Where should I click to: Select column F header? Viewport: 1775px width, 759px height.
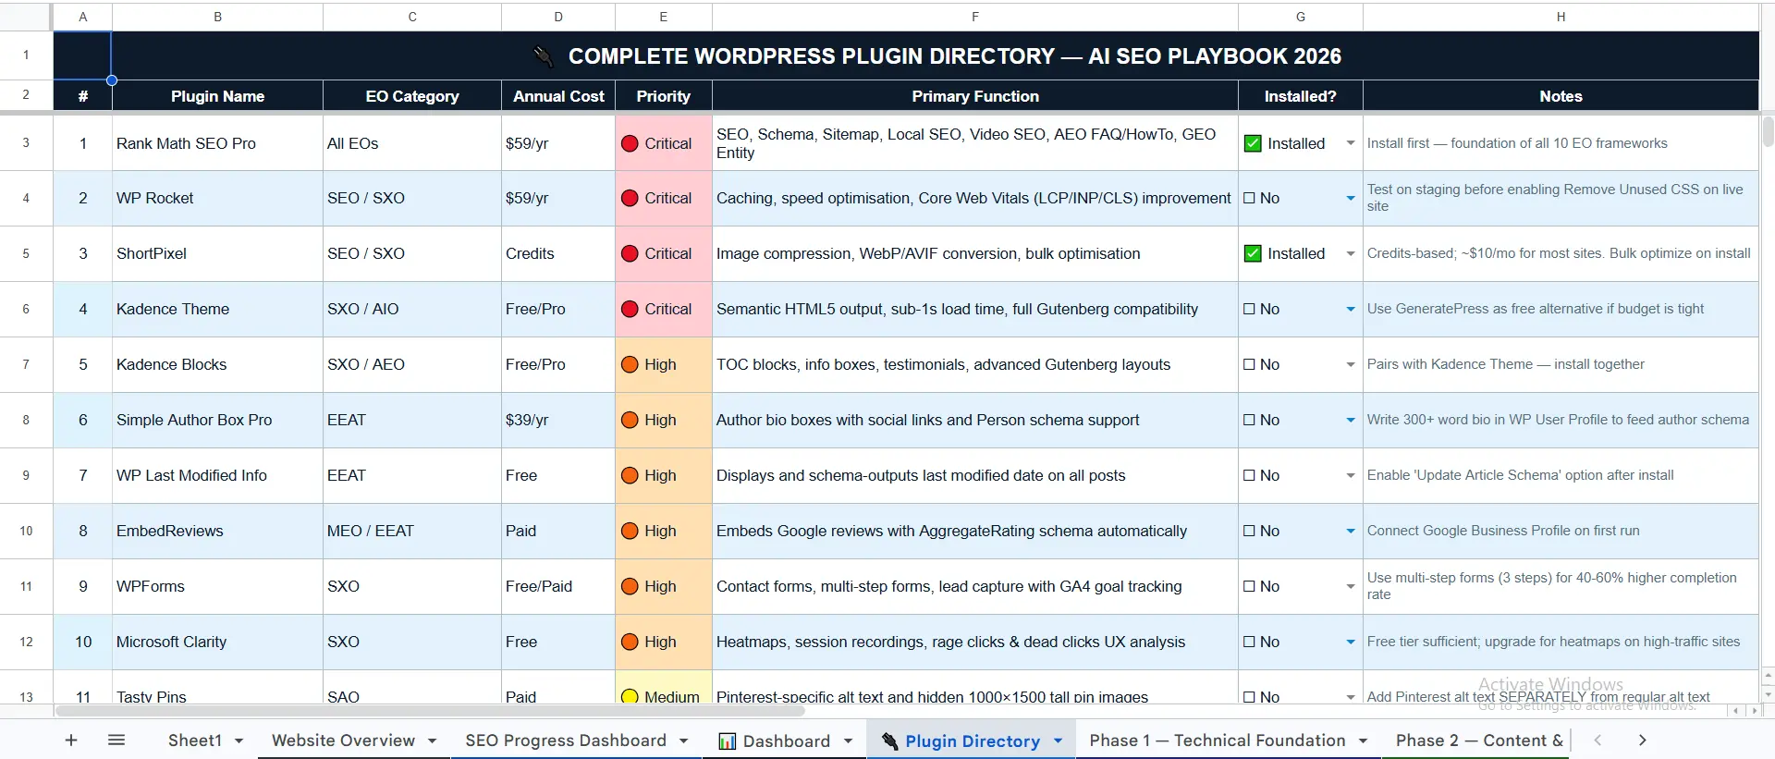(975, 17)
